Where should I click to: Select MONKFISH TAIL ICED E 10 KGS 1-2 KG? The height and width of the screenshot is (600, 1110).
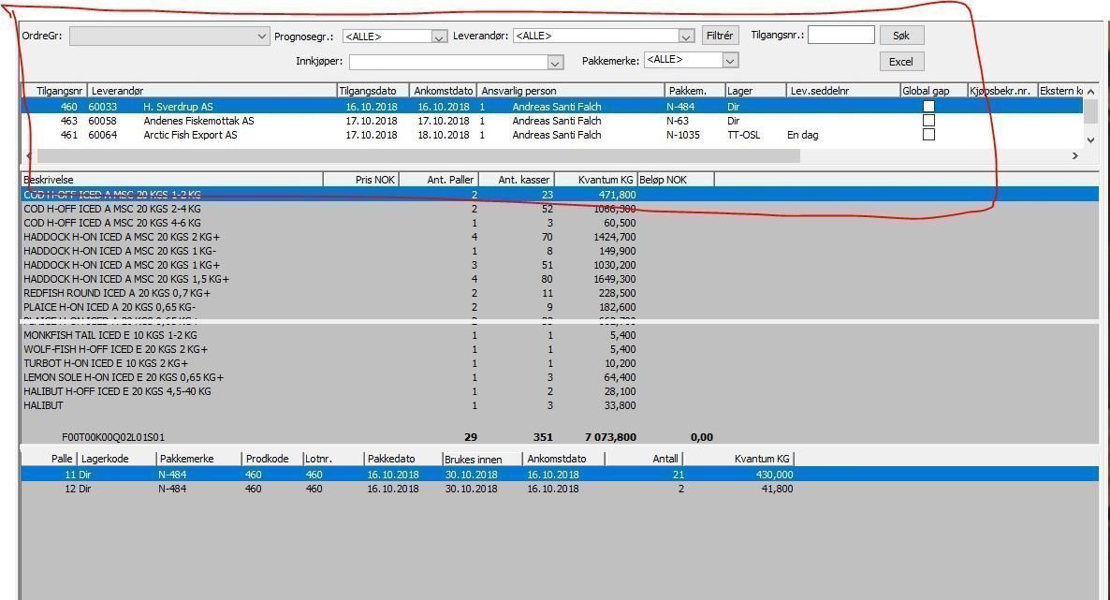click(x=560, y=335)
